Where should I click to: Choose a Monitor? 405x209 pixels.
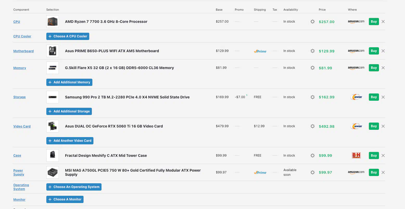(x=65, y=199)
